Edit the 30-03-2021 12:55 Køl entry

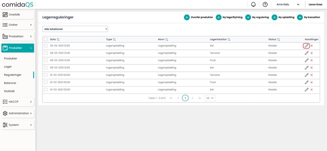306,46
